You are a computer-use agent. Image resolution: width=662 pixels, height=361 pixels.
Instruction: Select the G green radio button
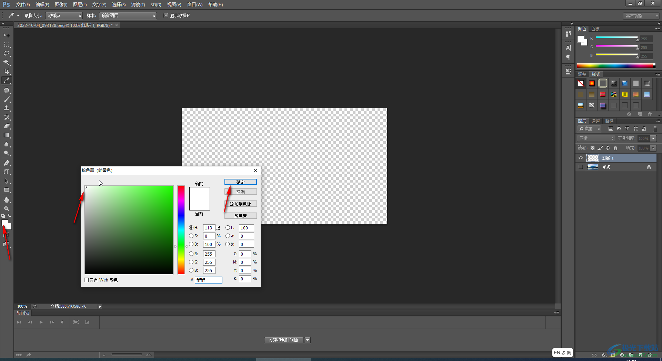pyautogui.click(x=191, y=262)
